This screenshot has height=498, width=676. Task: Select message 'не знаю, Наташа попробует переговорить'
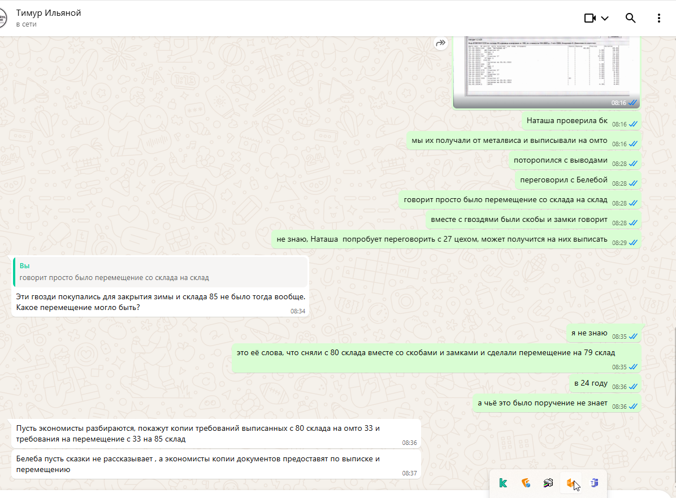456,240
